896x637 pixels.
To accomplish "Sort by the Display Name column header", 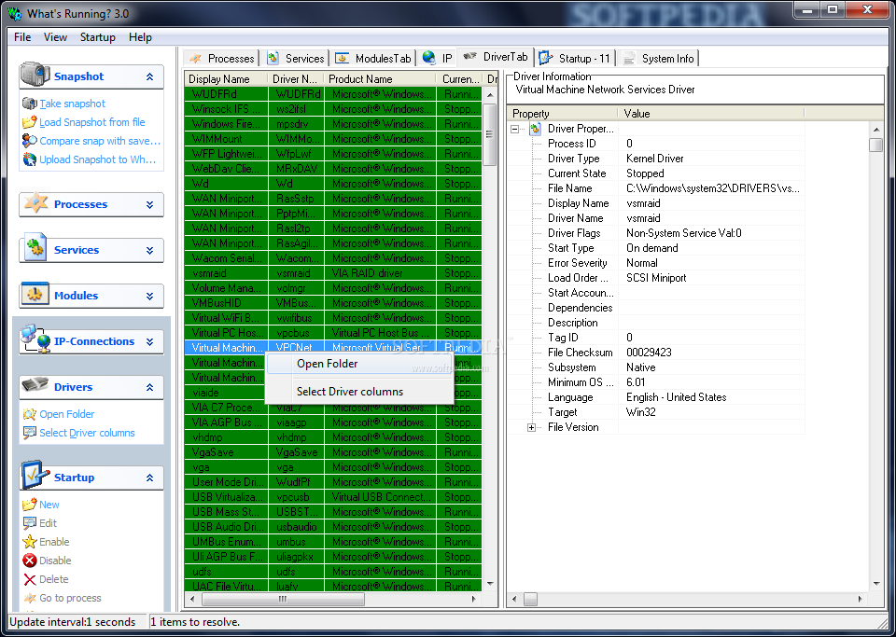I will 226,78.
